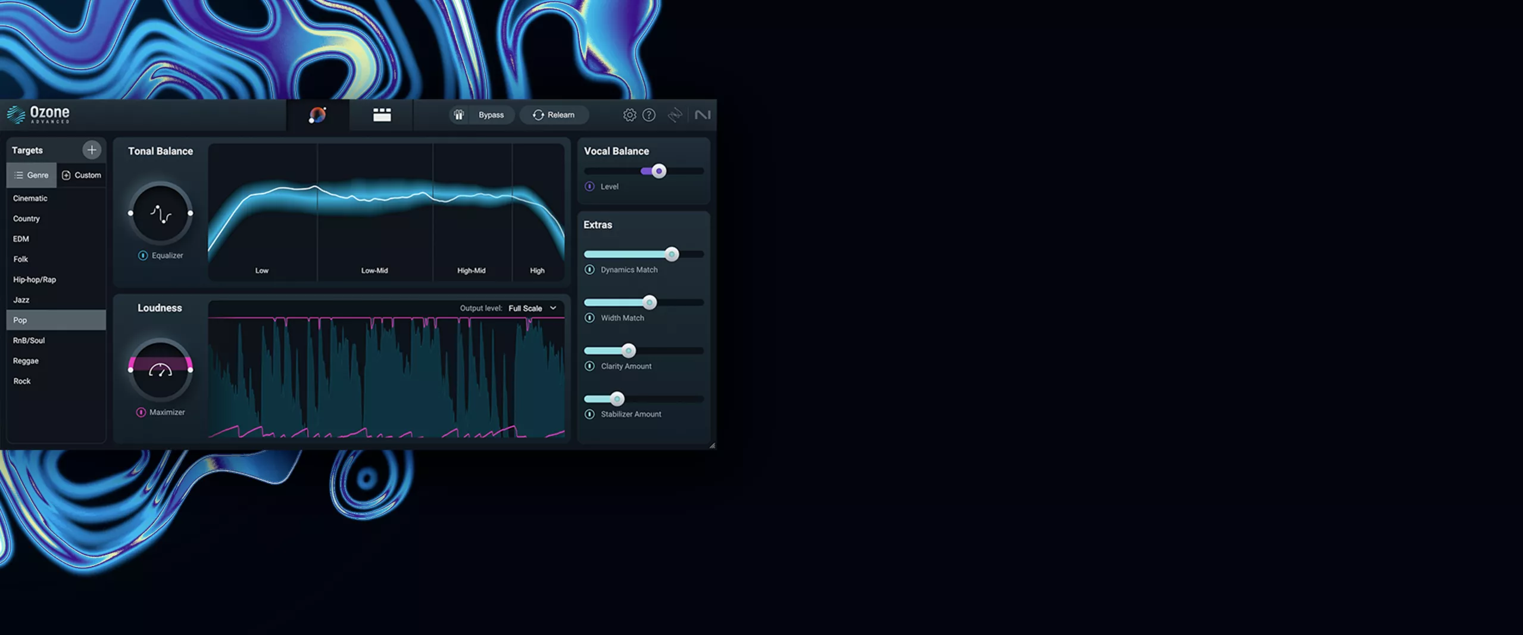Image resolution: width=1523 pixels, height=635 pixels.
Task: Choose the Folk genre target
Action: 56,259
